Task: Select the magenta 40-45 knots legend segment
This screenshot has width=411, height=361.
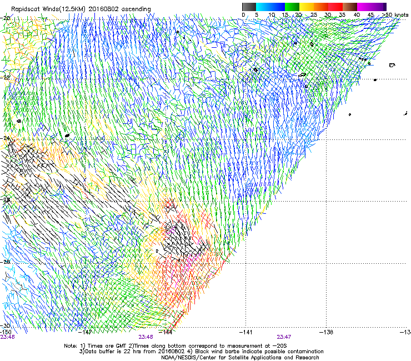Action: (x=364, y=7)
